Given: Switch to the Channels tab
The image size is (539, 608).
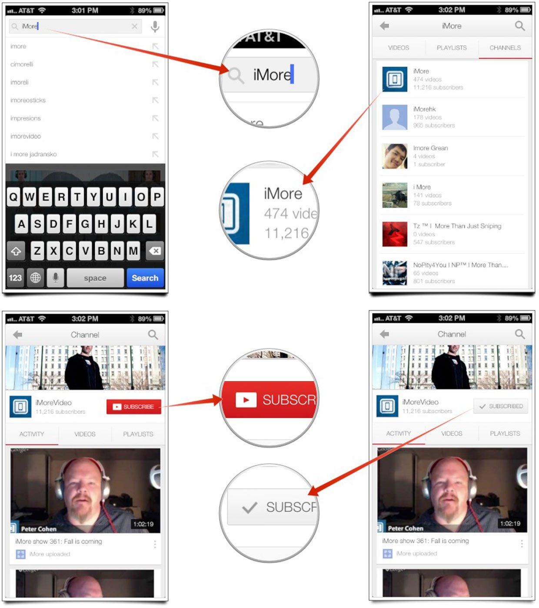Looking at the screenshot, I should click(x=505, y=48).
